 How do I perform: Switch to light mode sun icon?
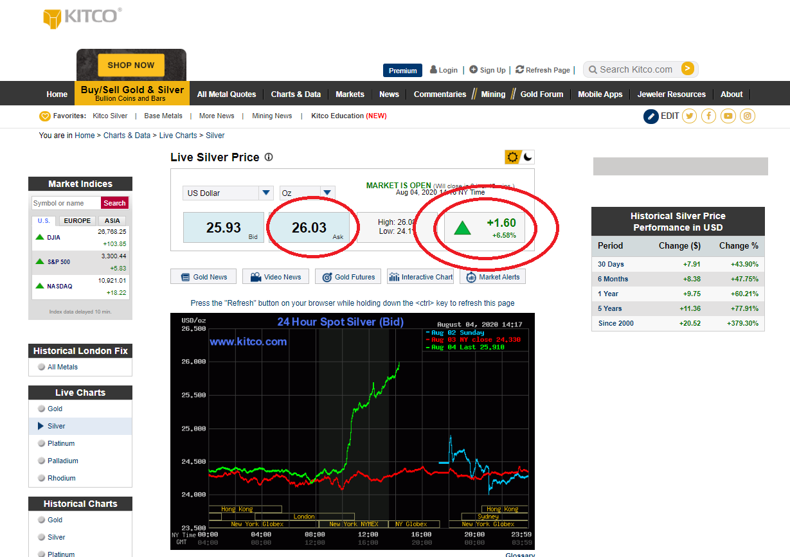(x=512, y=157)
